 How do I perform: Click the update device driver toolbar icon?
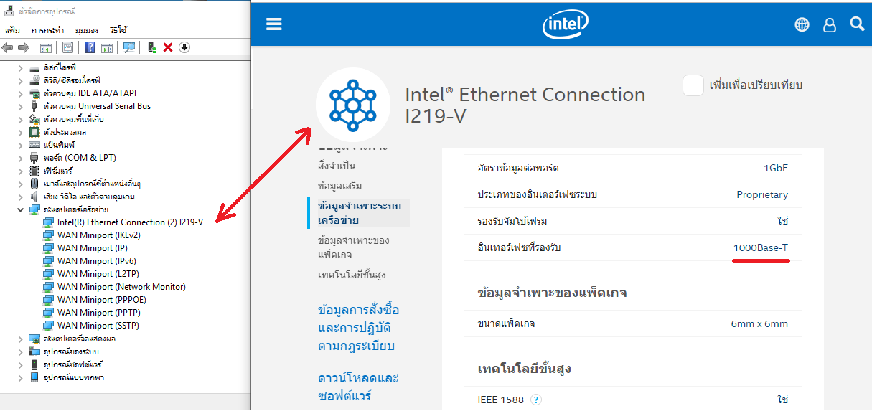pos(151,47)
